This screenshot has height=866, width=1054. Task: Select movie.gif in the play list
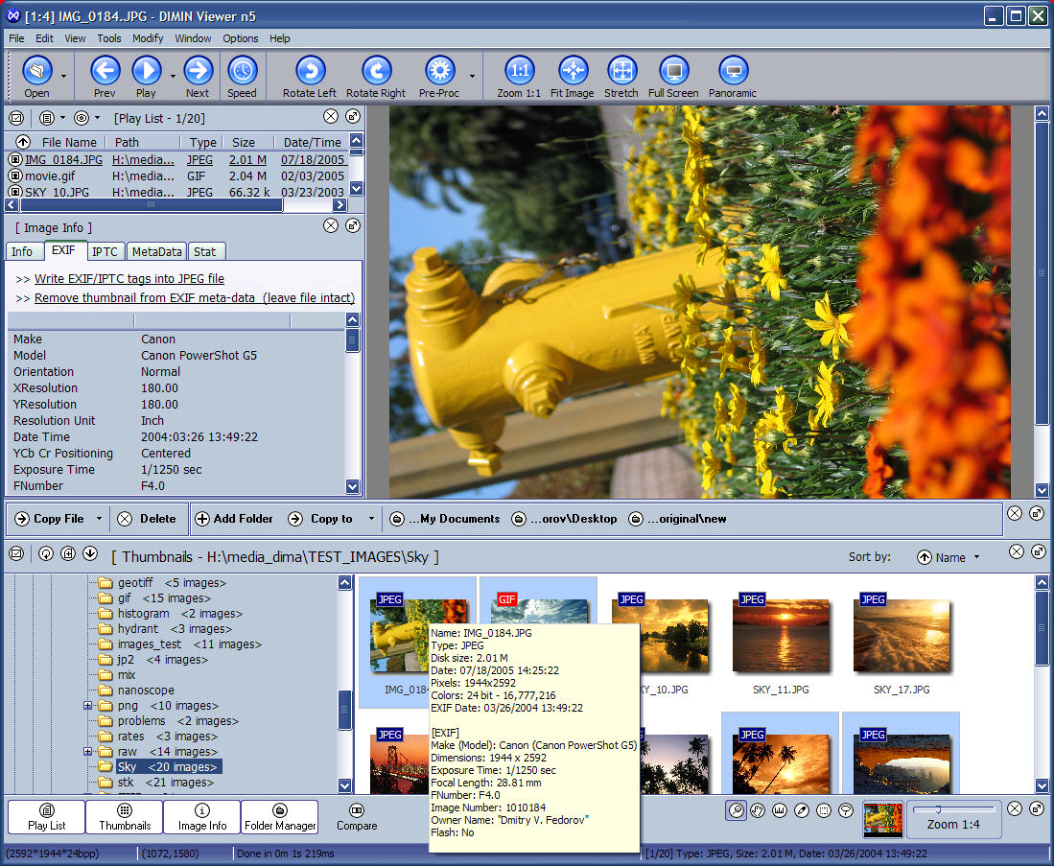[x=50, y=176]
